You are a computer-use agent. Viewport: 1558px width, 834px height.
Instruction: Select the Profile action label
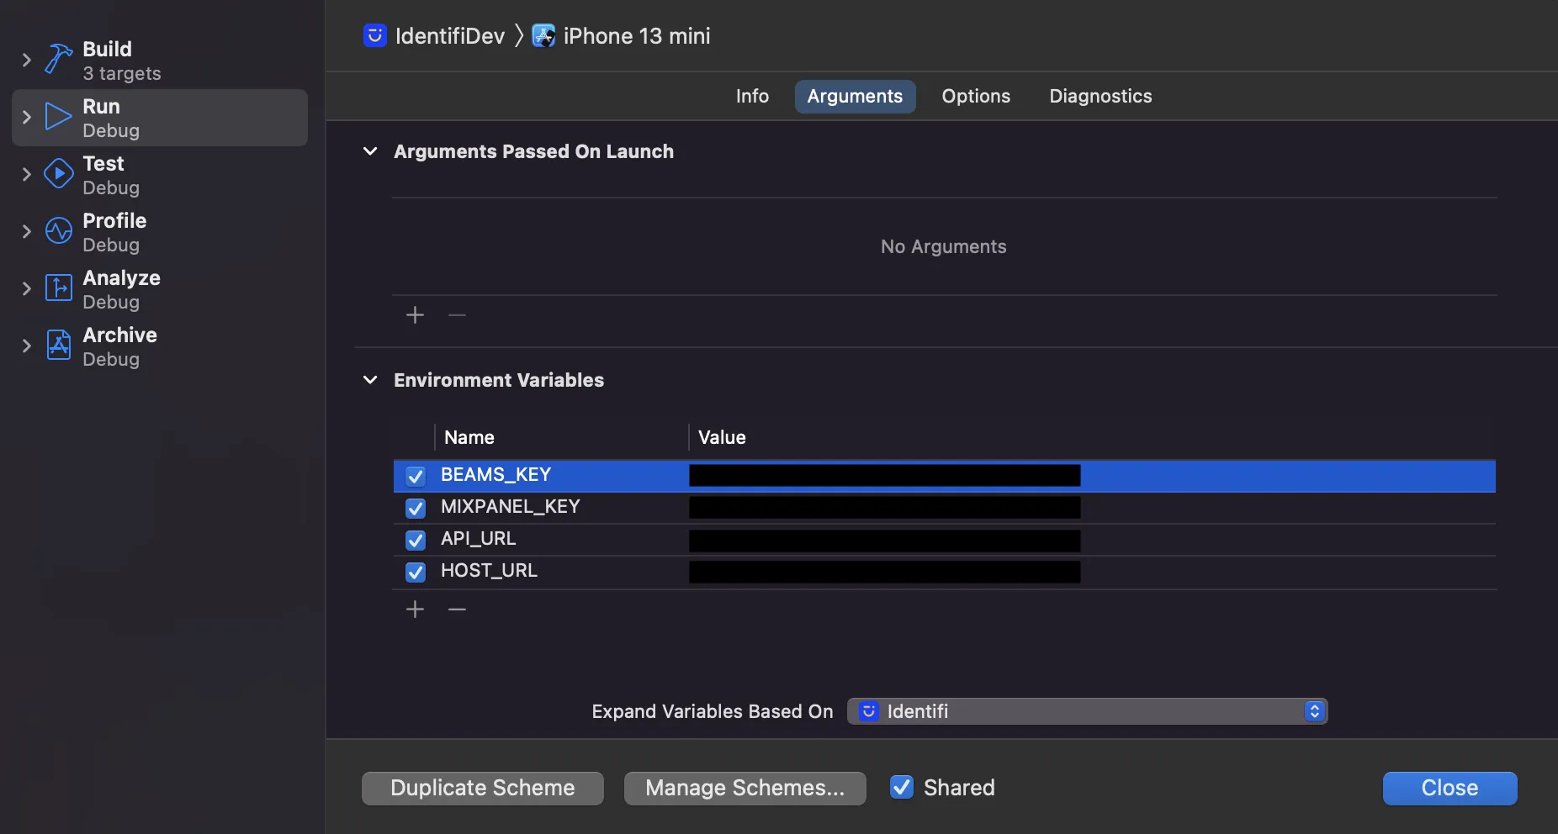coord(114,220)
